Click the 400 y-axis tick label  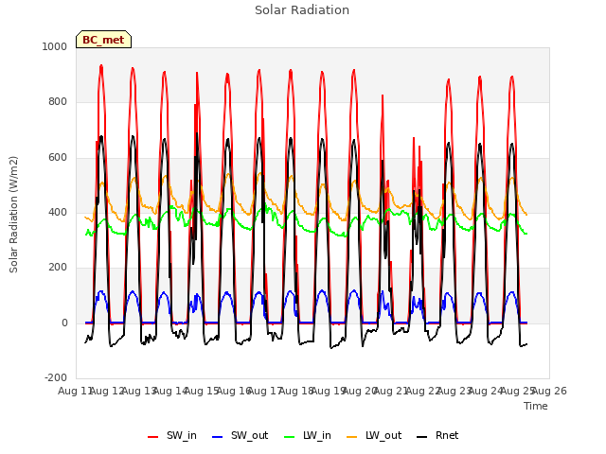tap(58, 212)
